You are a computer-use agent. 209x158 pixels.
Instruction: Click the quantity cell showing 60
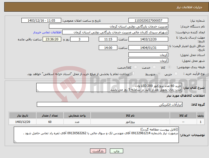point(50,122)
